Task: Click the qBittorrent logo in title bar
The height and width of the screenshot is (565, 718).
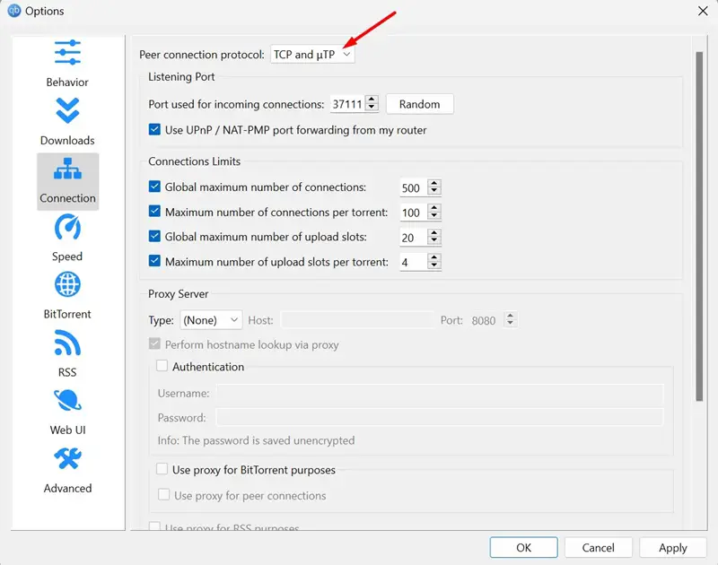Action: pos(13,11)
